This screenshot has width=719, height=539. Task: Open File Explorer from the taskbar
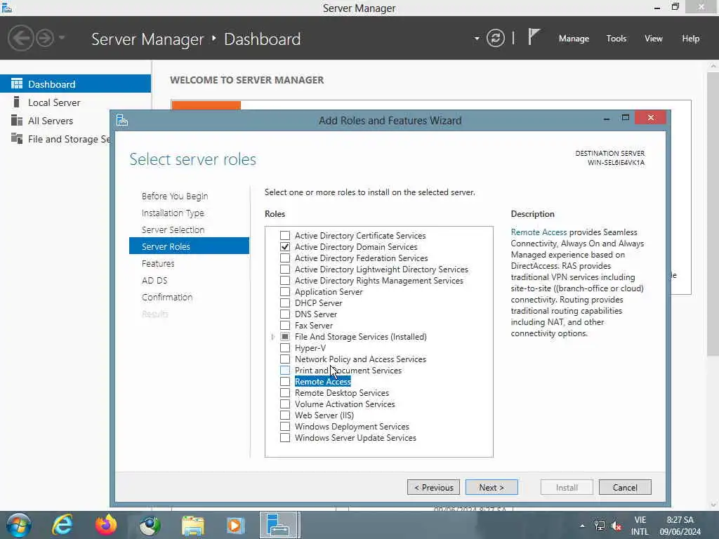click(x=192, y=526)
